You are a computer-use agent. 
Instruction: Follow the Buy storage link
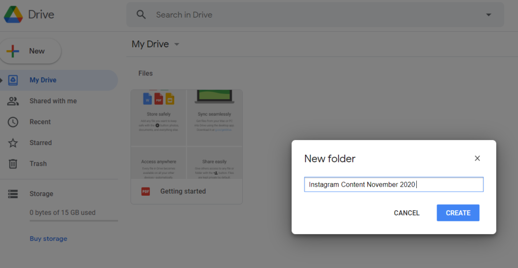click(49, 239)
